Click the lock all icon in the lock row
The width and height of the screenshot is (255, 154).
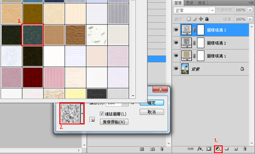click(207, 19)
